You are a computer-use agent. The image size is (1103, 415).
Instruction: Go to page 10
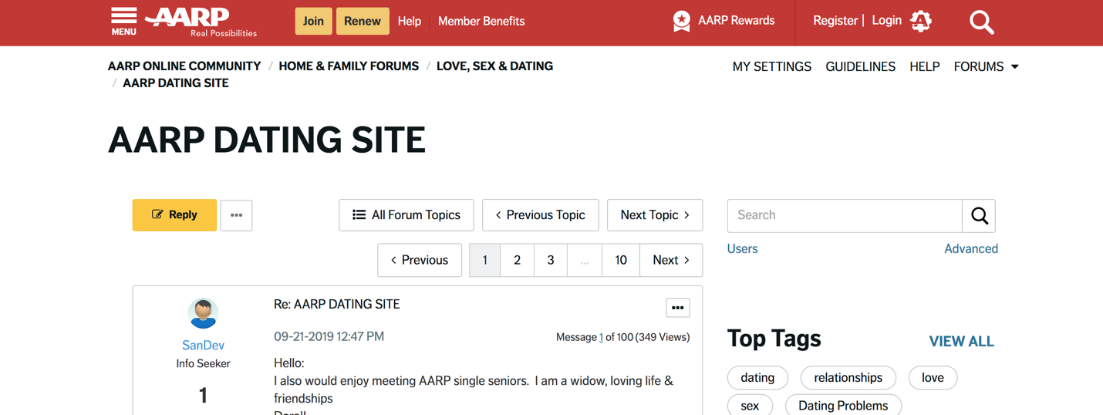pos(621,260)
